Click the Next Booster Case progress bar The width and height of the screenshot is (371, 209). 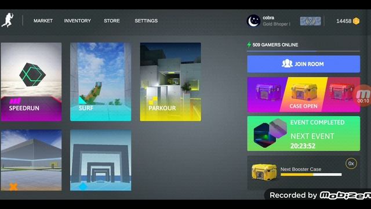(311, 175)
